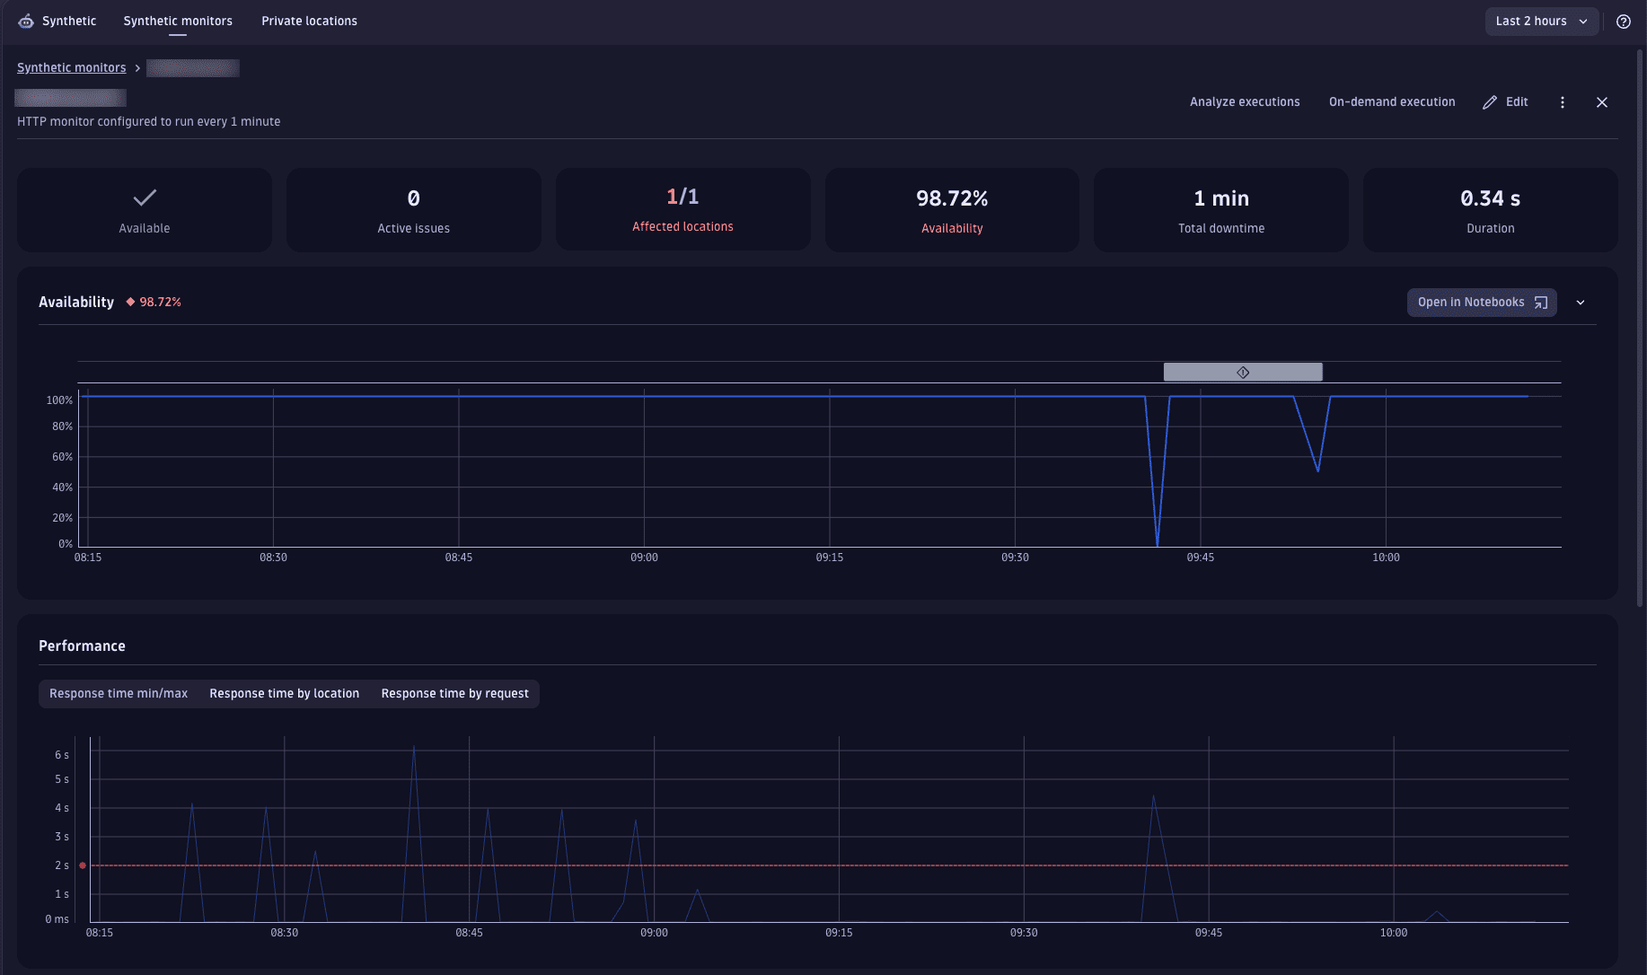Select Response time min/max tab
Screen dimensions: 1647x975
point(119,694)
